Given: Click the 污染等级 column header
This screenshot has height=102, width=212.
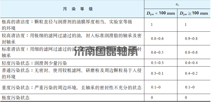Looking at the screenshot, I should (x=78, y=9).
